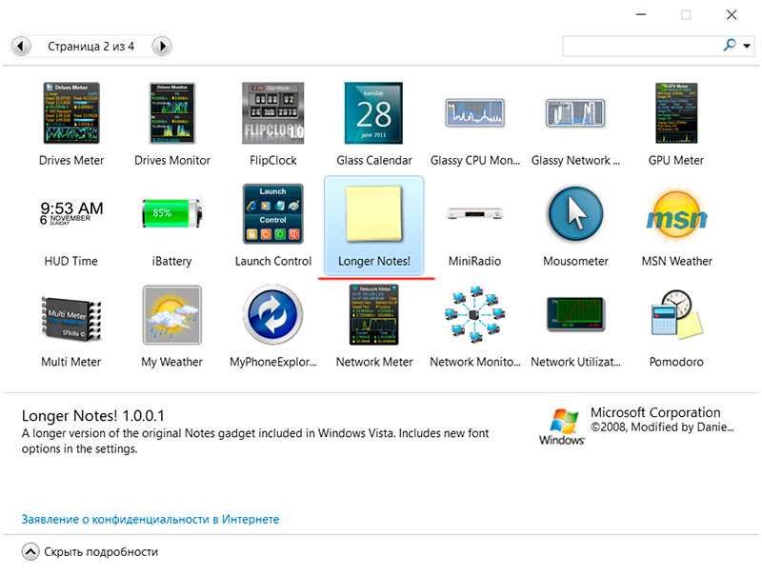Open the Launch Control gadget
The image size is (762, 576).
(x=273, y=214)
